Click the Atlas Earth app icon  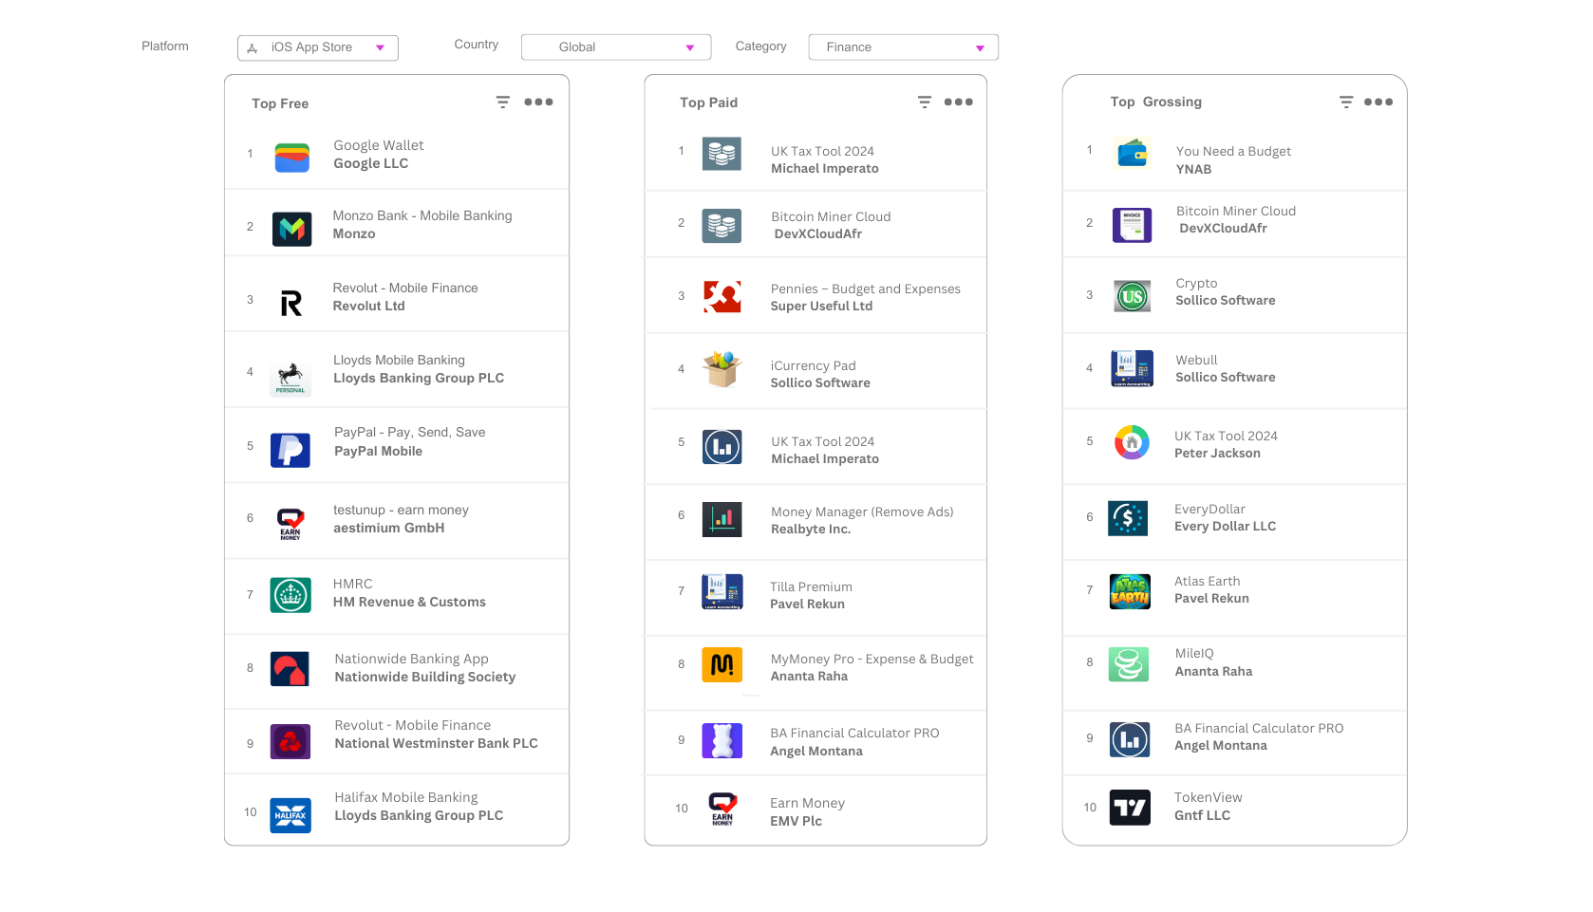1130,591
